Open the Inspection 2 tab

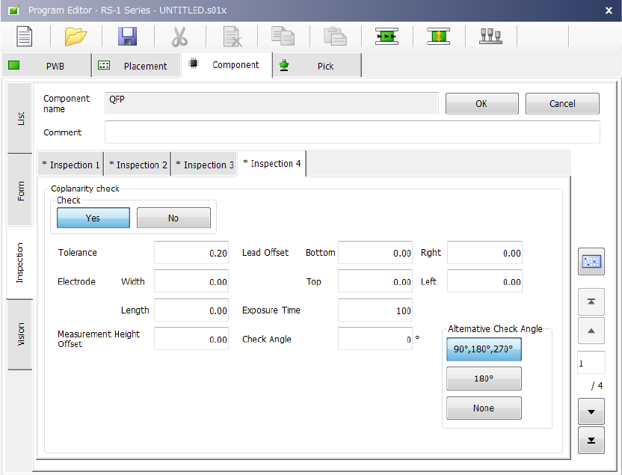tap(138, 165)
